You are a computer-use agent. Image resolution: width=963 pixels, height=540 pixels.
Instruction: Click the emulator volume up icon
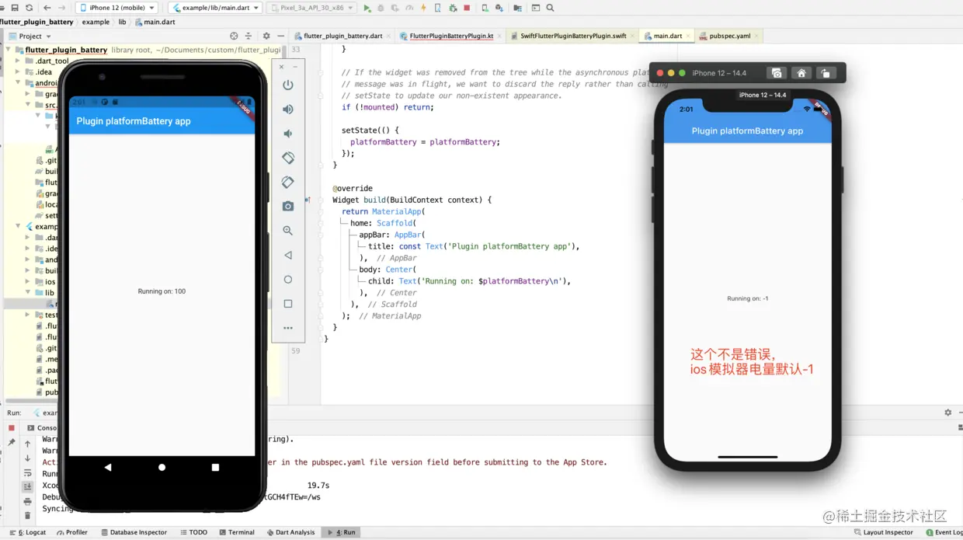pyautogui.click(x=288, y=110)
